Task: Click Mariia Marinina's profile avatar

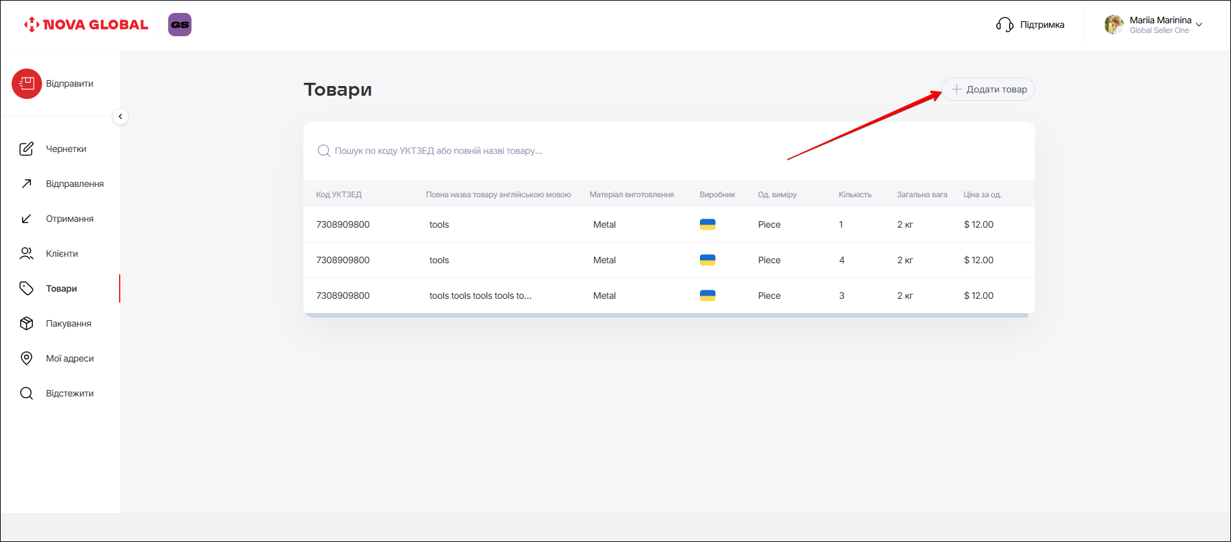Action: (1113, 25)
